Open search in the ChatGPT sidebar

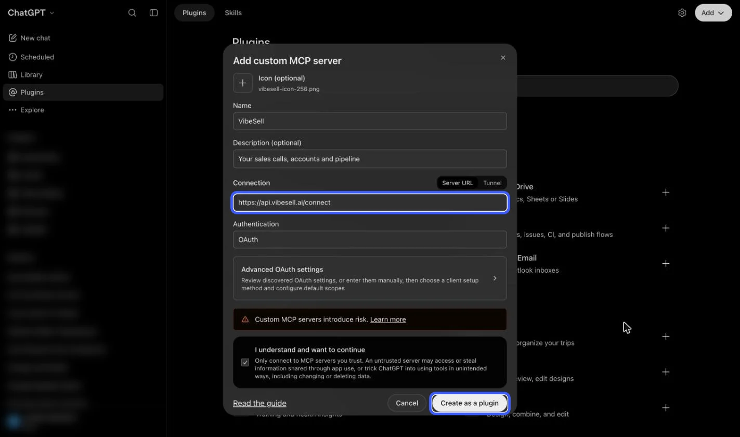132,12
